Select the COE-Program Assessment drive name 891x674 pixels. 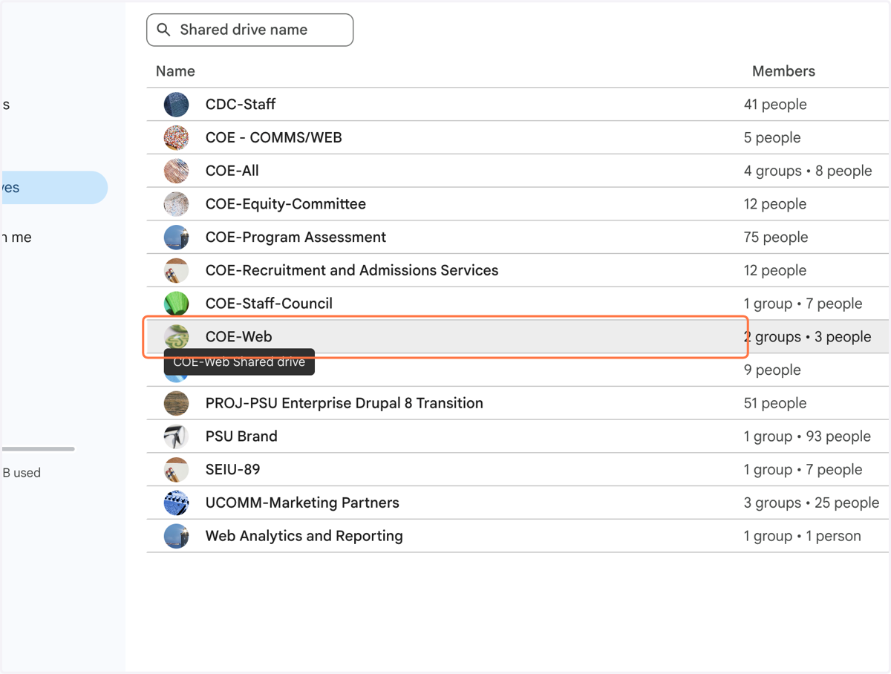pyautogui.click(x=296, y=238)
